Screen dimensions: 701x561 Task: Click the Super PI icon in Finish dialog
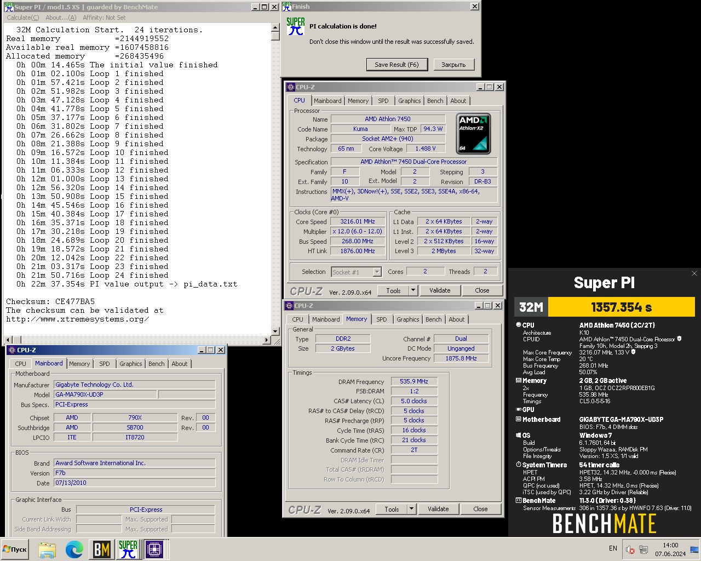296,26
